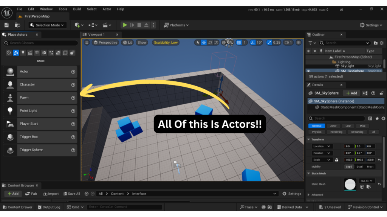Set Mobility to Movable
Screen dimensions: 387x217
(370, 167)
